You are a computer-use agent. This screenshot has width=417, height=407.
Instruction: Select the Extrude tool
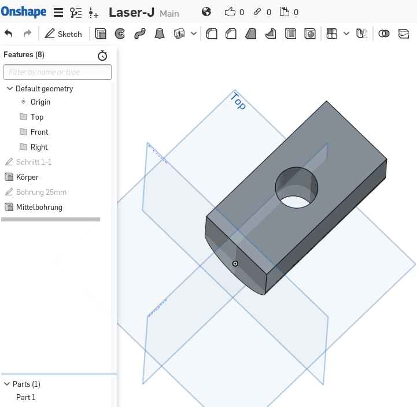point(101,34)
